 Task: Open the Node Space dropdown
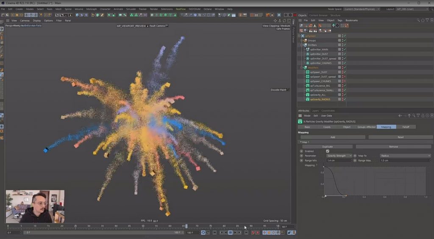pyautogui.click(x=362, y=9)
